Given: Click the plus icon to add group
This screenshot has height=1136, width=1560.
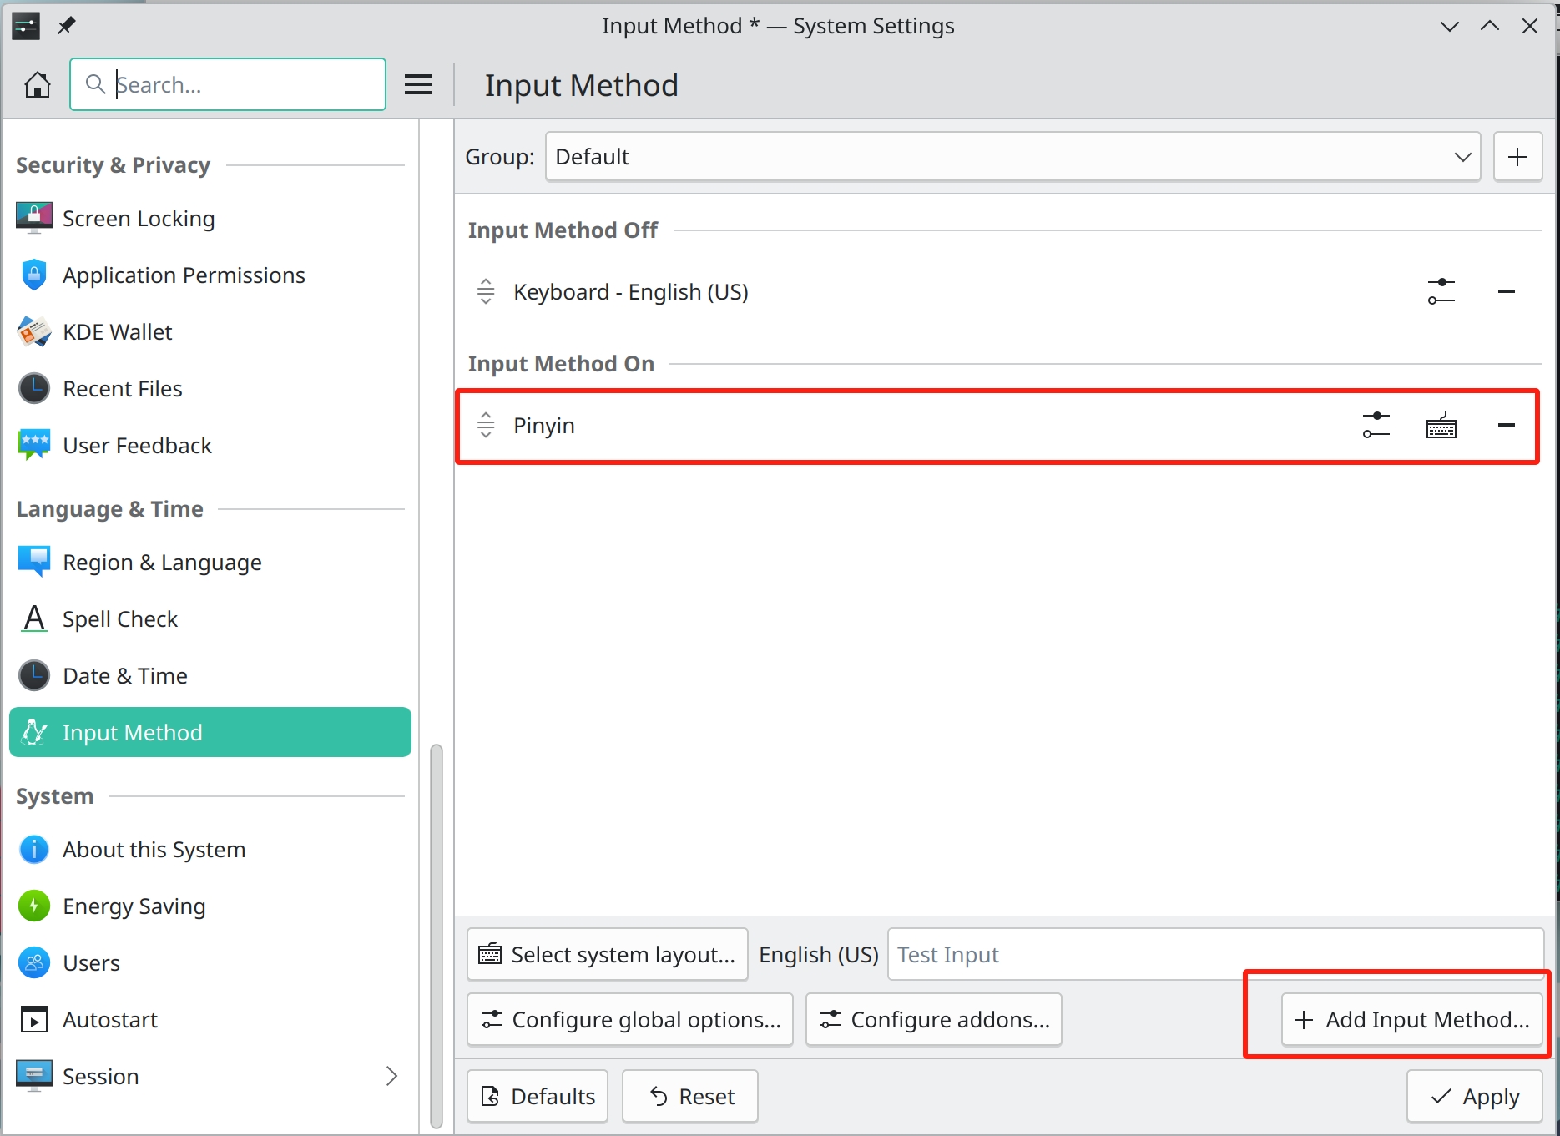Looking at the screenshot, I should (x=1517, y=157).
